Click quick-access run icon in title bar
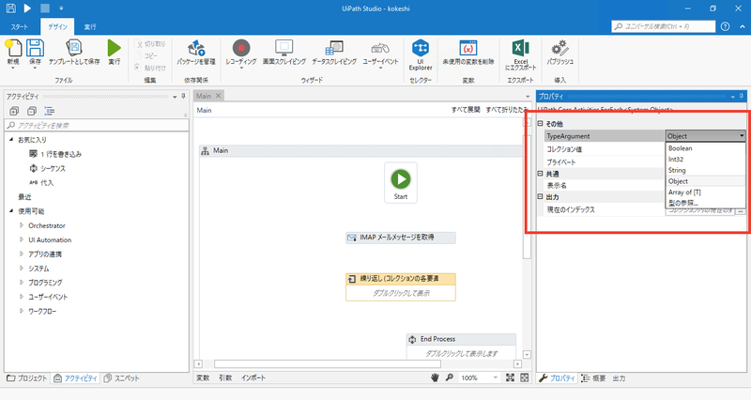This screenshot has height=400, width=751. (x=27, y=8)
